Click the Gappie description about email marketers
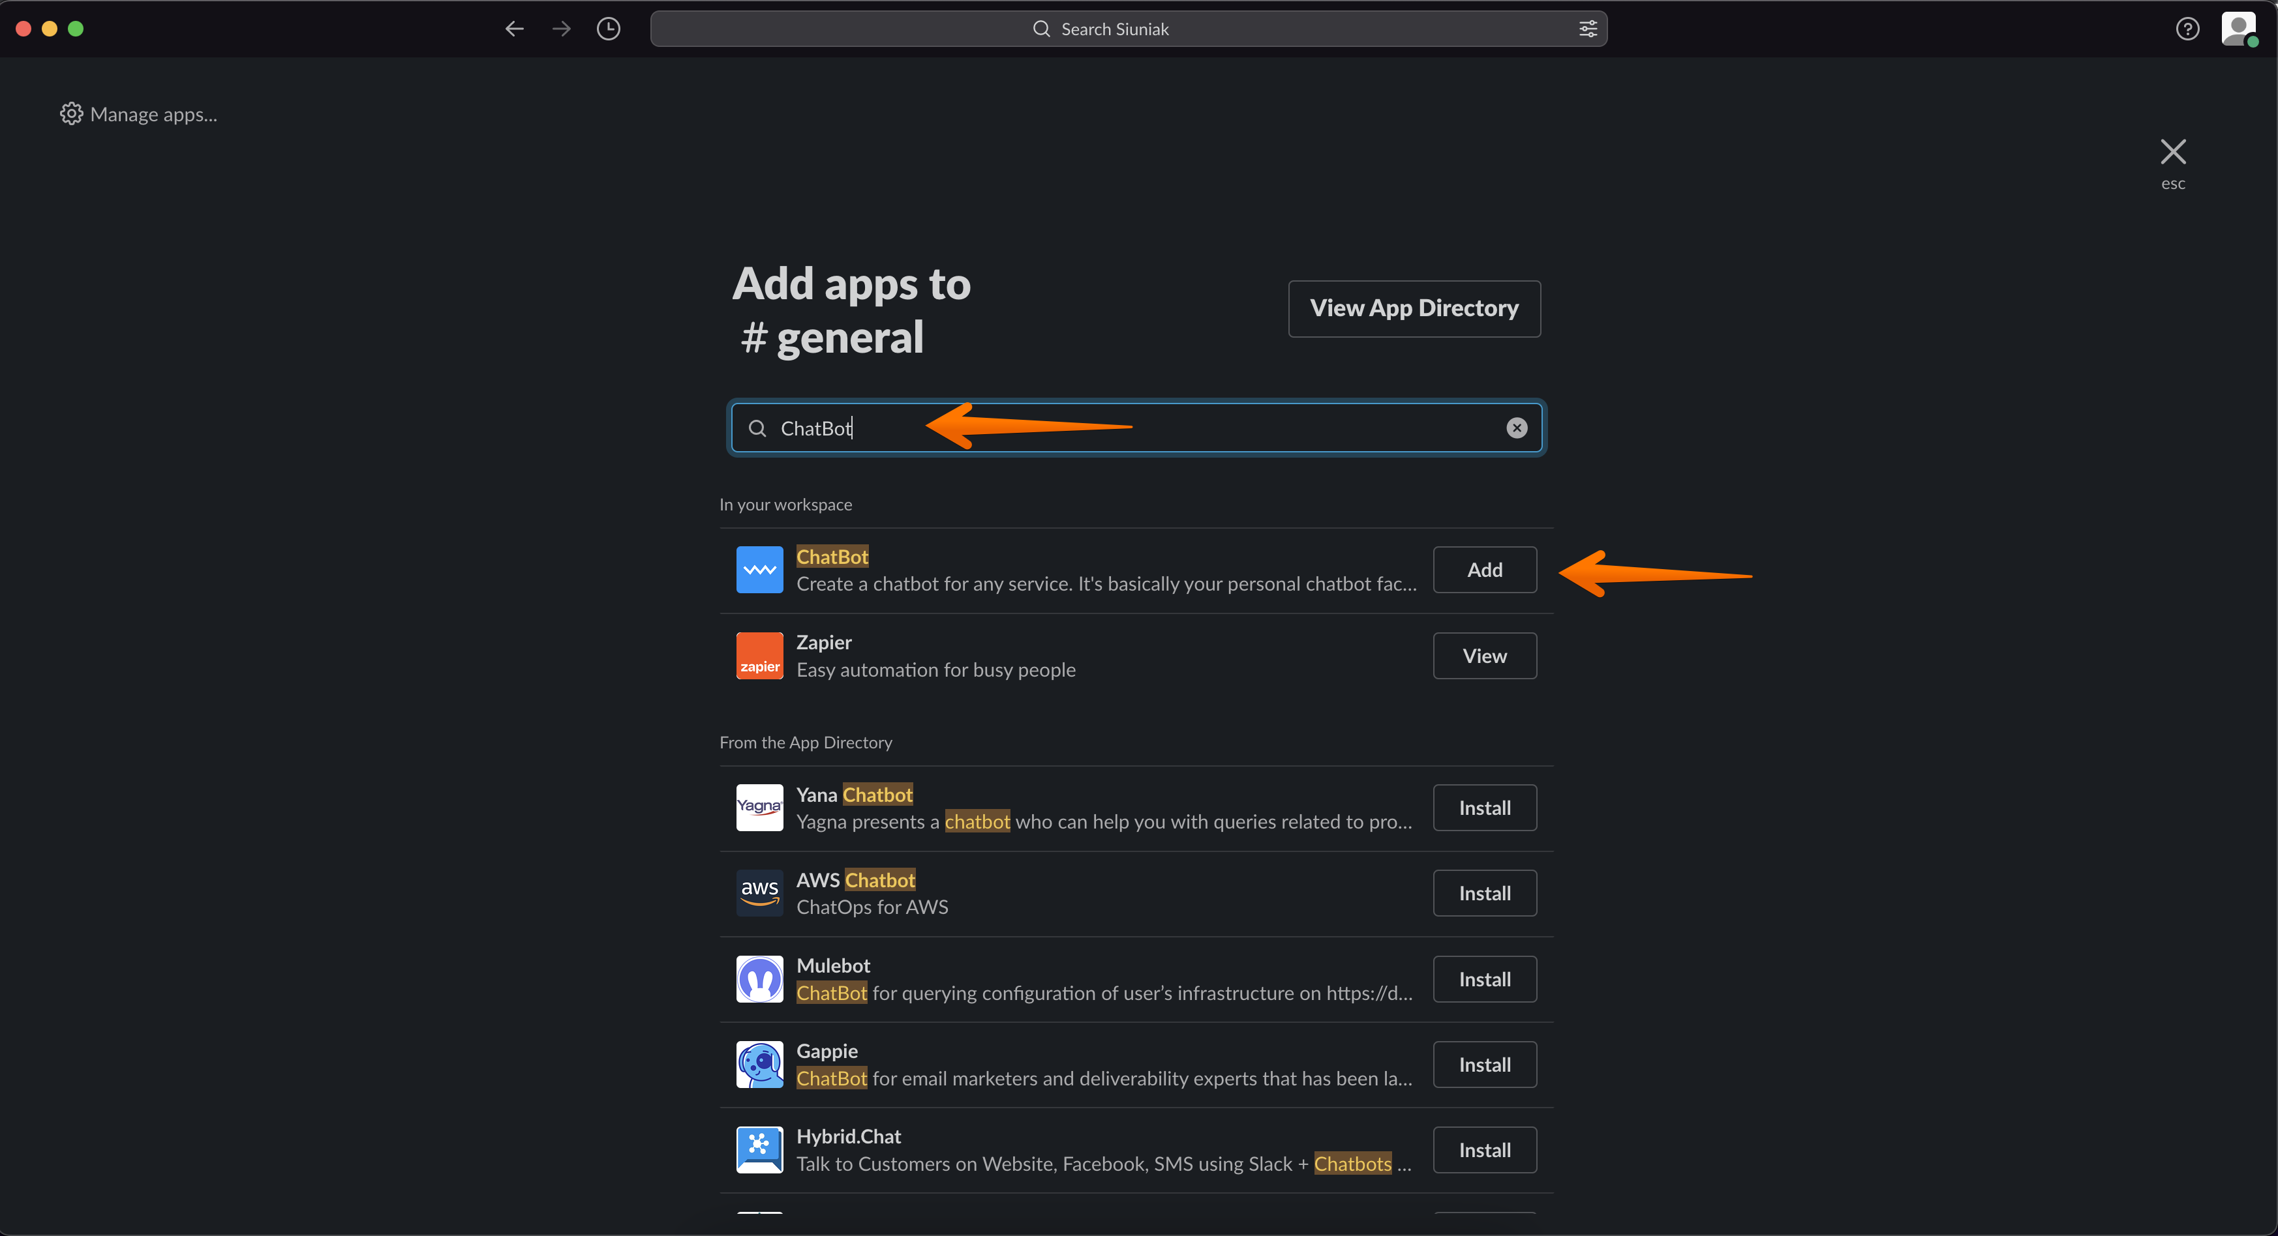Image resolution: width=2278 pixels, height=1236 pixels. point(1104,1079)
